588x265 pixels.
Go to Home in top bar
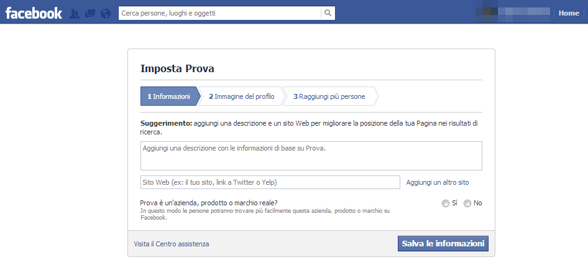point(569,13)
